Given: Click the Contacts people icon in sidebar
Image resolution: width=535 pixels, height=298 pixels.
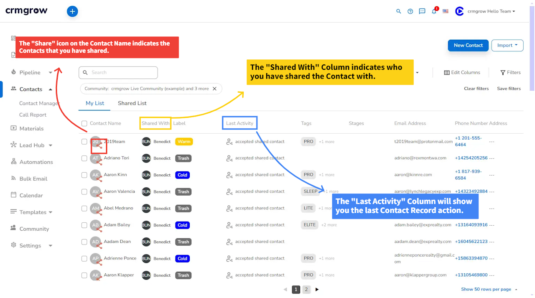Looking at the screenshot, I should click(13, 89).
